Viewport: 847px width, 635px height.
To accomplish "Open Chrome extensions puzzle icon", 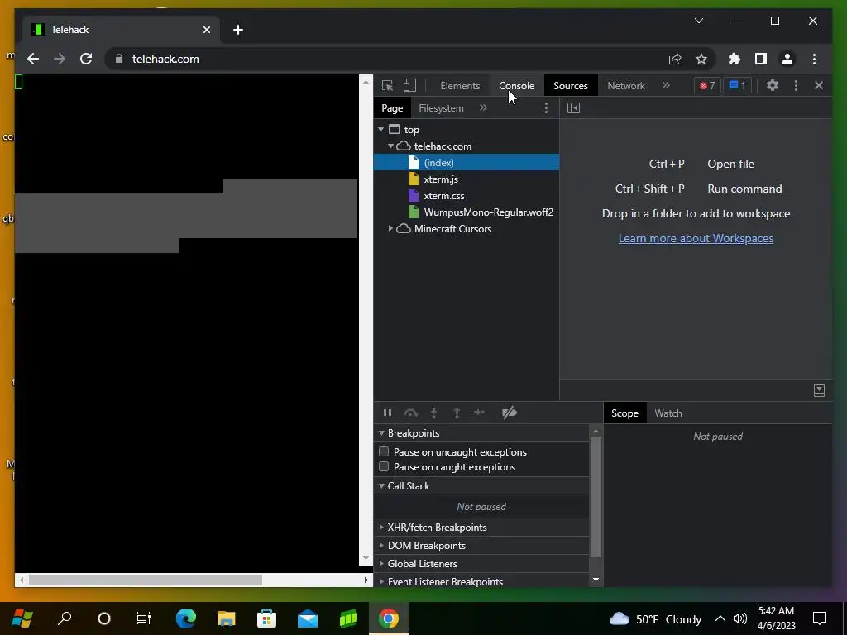I will coord(735,59).
